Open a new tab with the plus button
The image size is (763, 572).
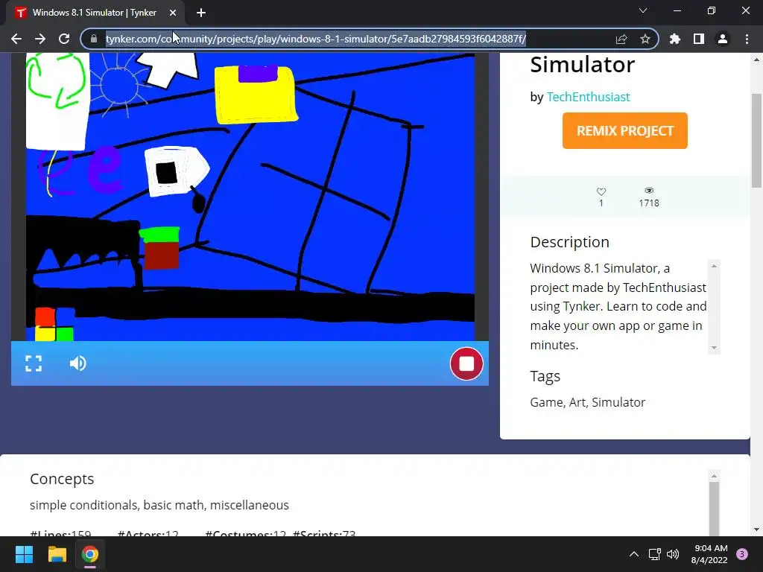click(x=201, y=13)
